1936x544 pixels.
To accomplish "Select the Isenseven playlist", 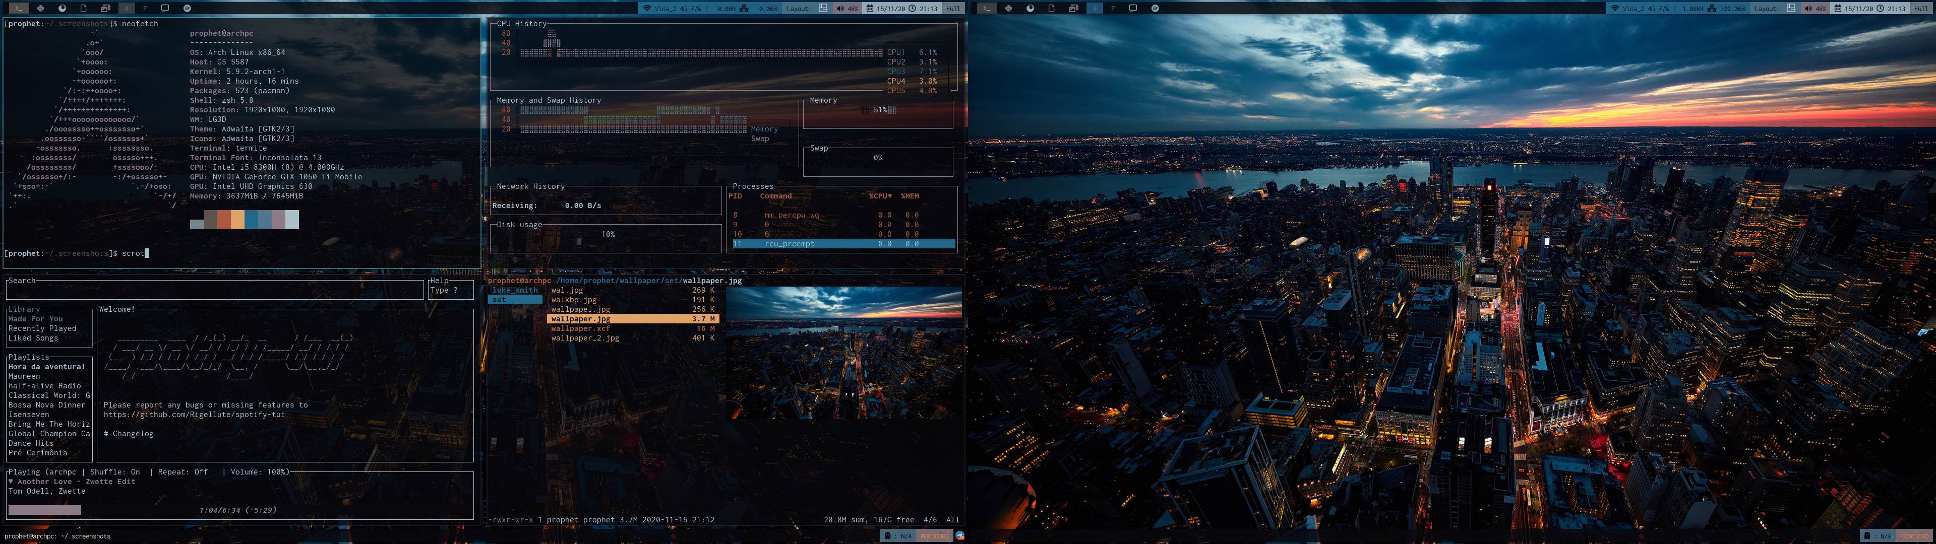I will (x=29, y=415).
